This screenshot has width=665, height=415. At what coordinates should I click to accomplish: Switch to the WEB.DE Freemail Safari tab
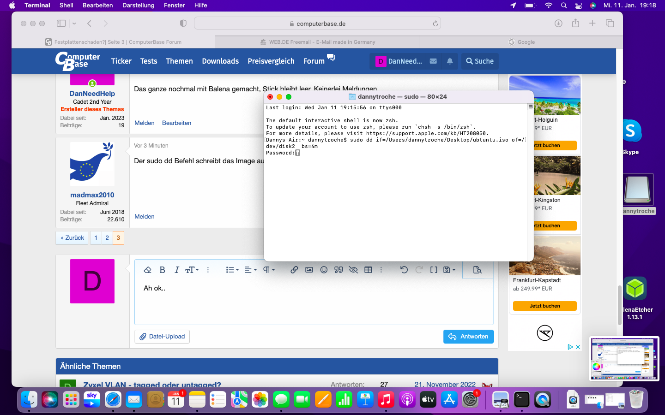click(317, 42)
